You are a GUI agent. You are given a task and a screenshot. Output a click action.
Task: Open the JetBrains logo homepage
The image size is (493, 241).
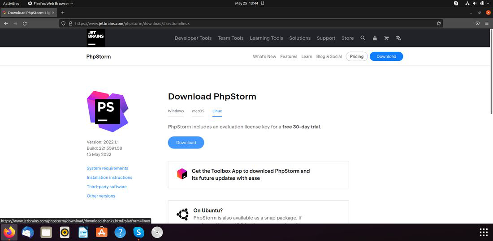point(96,38)
